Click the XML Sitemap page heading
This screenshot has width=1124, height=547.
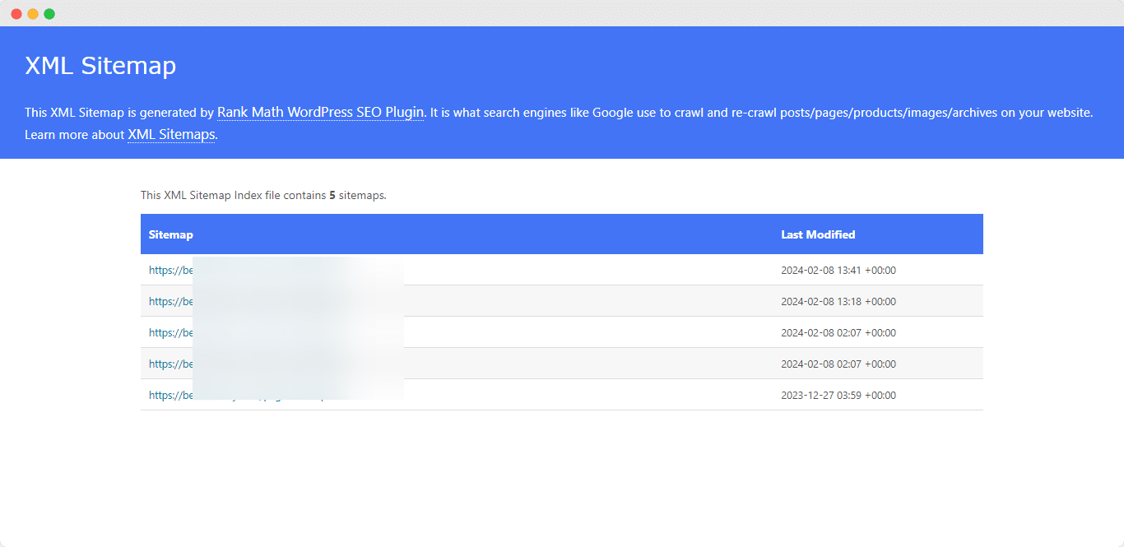point(100,66)
